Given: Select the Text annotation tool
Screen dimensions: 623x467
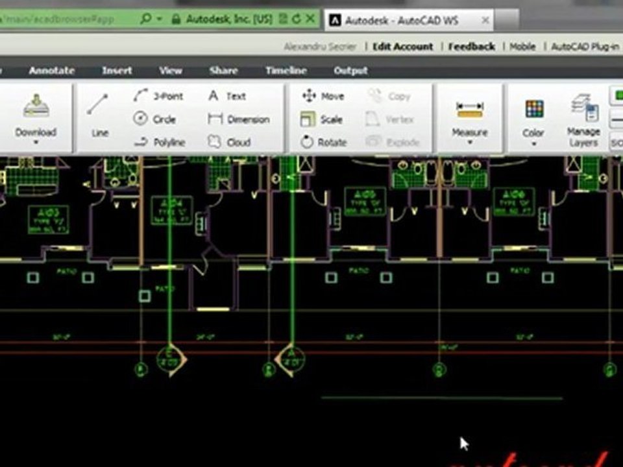Looking at the screenshot, I should point(227,96).
